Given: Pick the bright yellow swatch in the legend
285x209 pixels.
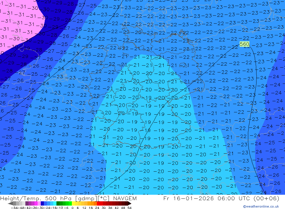Looking at the screenshot, I should point(74,204).
